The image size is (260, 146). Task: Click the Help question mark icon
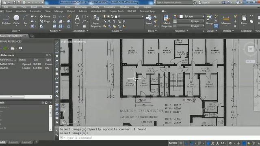(238, 2)
